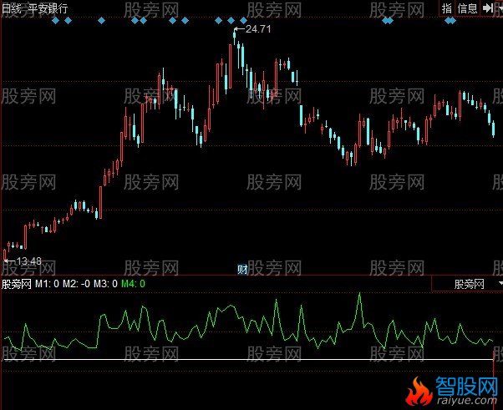Click the 日线 period label
Image resolution: width=503 pixels, height=410 pixels.
[11, 8]
